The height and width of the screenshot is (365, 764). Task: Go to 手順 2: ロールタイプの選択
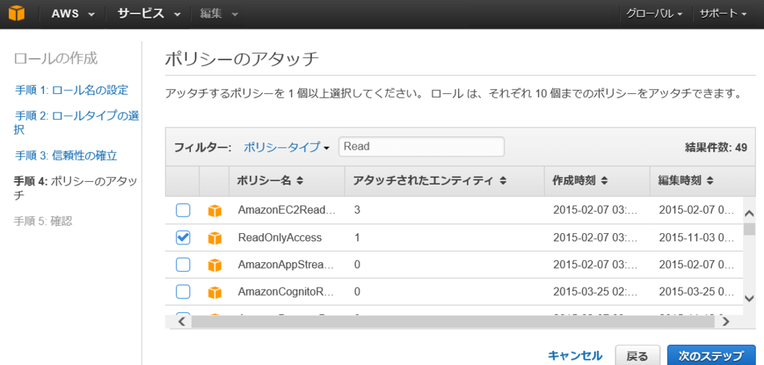point(77,123)
